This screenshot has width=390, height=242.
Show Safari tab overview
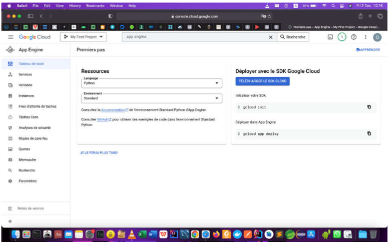(x=380, y=16)
